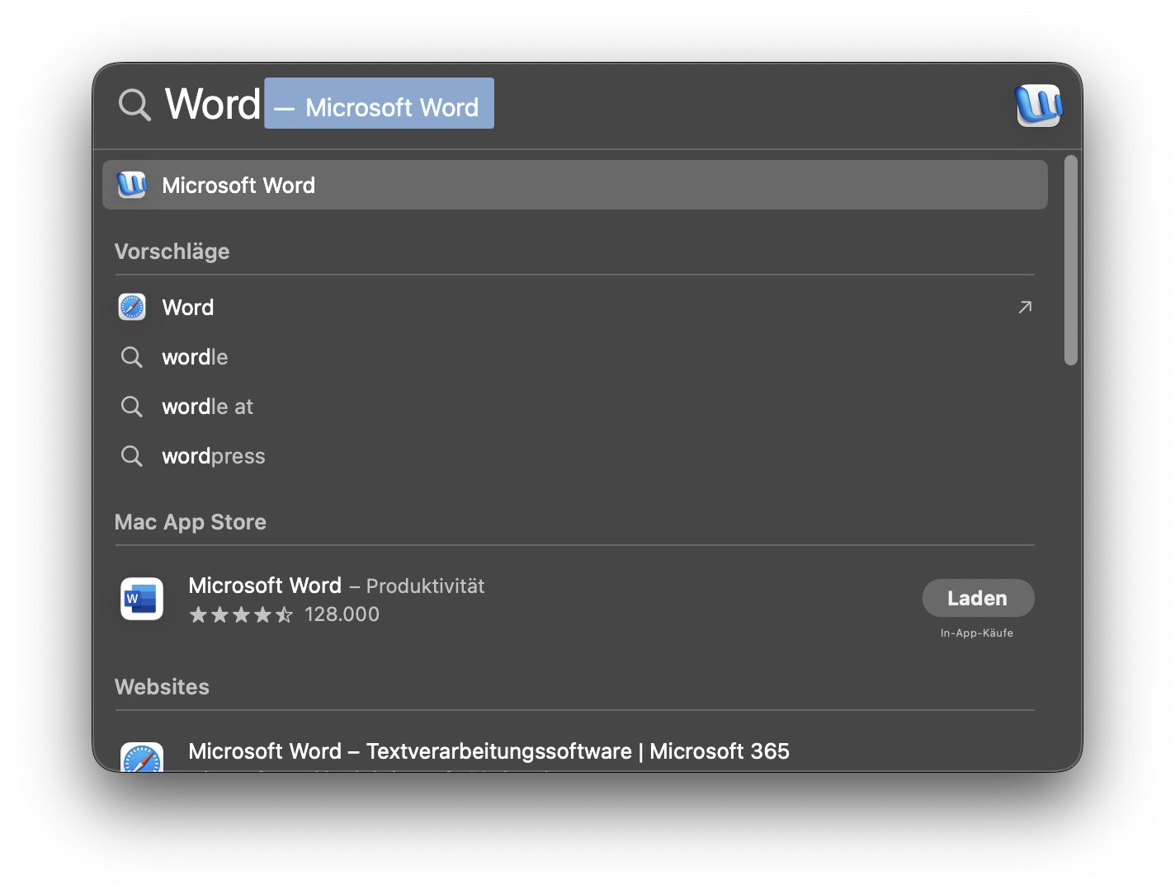
Task: Open the Microsoft Word top hit
Action: point(238,186)
